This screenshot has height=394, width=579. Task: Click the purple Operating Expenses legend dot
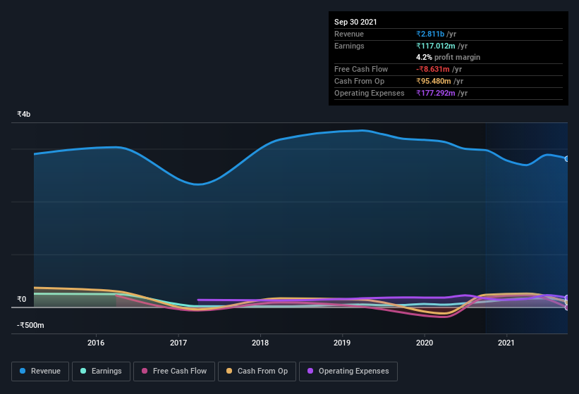pyautogui.click(x=310, y=371)
